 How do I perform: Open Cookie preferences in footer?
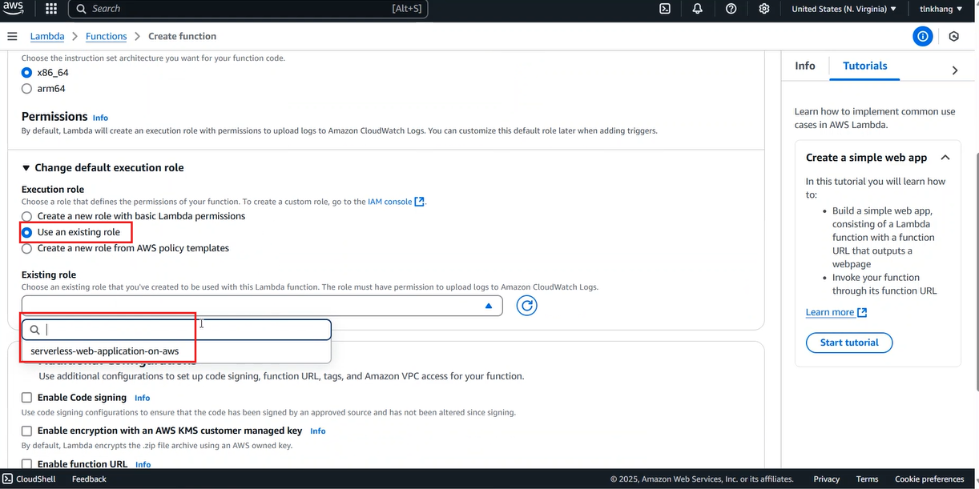click(x=929, y=479)
